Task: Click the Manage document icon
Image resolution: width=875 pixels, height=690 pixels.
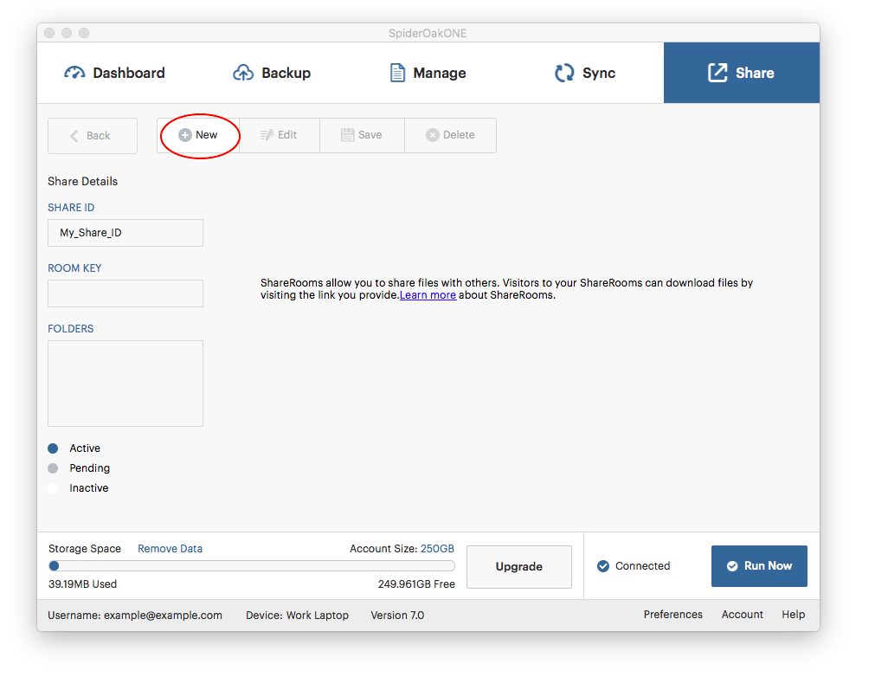Action: pyautogui.click(x=396, y=73)
